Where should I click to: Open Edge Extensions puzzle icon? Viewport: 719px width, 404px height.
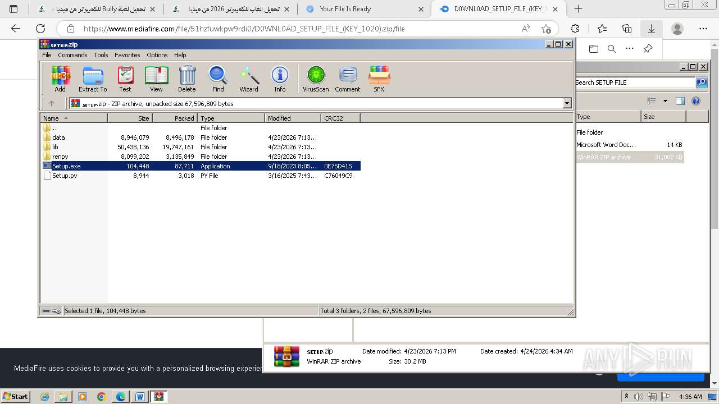click(575, 29)
